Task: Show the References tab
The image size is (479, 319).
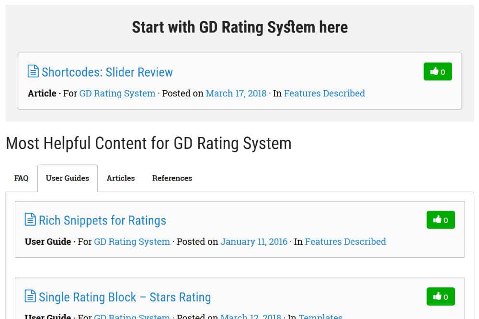Action: [172, 178]
